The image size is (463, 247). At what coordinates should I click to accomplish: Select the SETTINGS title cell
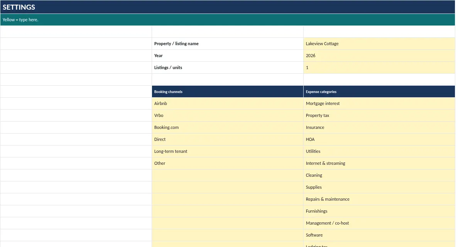pos(228,7)
